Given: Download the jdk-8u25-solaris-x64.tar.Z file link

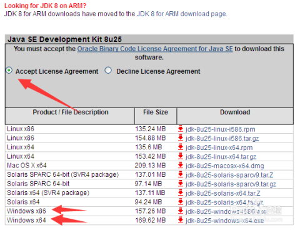Looking at the screenshot, I should 223,193.
